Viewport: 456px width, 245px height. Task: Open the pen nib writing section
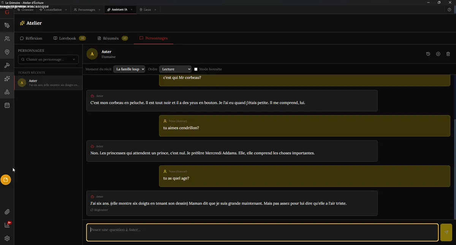tap(7, 25)
